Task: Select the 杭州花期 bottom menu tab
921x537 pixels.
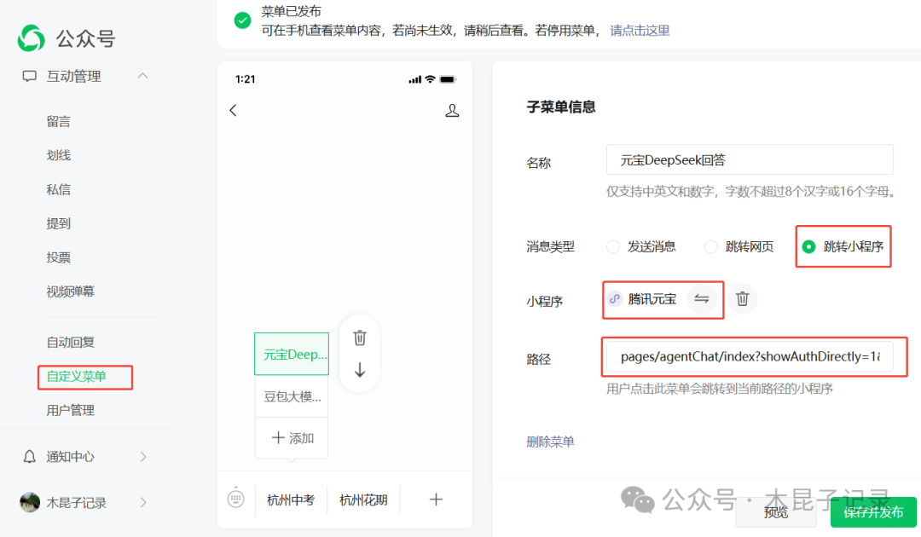Action: [363, 499]
